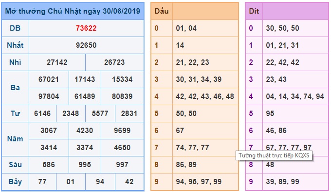Viewport: 331px width, 192px height.
Task: Click sixth prize number 995
Action: (x=85, y=165)
